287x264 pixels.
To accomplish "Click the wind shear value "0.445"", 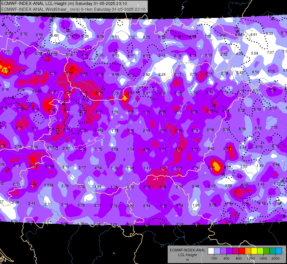I will point(37,91).
